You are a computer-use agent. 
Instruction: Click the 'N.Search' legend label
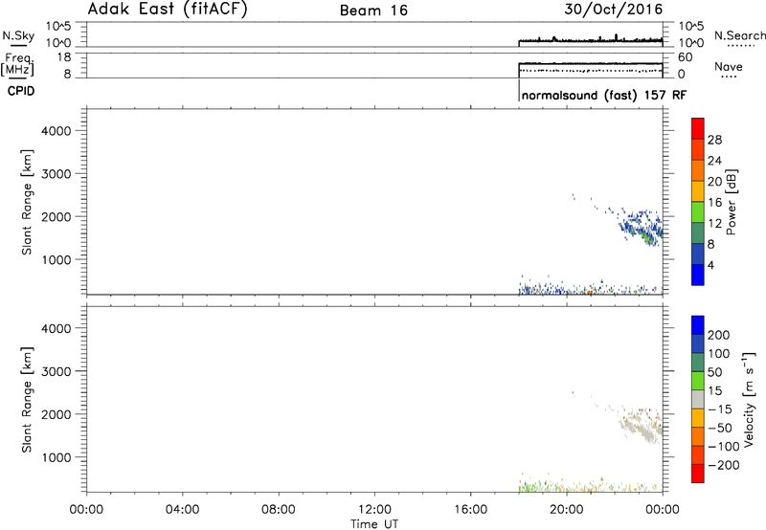pyautogui.click(x=739, y=35)
